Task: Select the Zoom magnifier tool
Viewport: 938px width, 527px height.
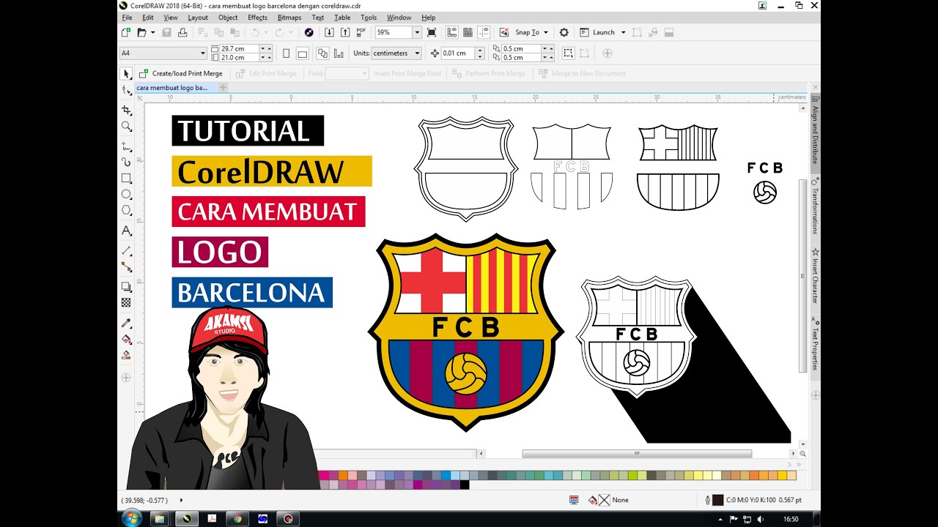Action: [126, 127]
